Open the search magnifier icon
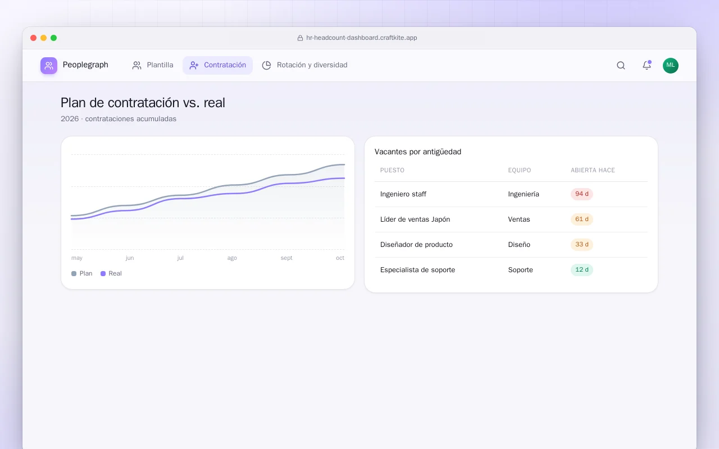 tap(621, 66)
